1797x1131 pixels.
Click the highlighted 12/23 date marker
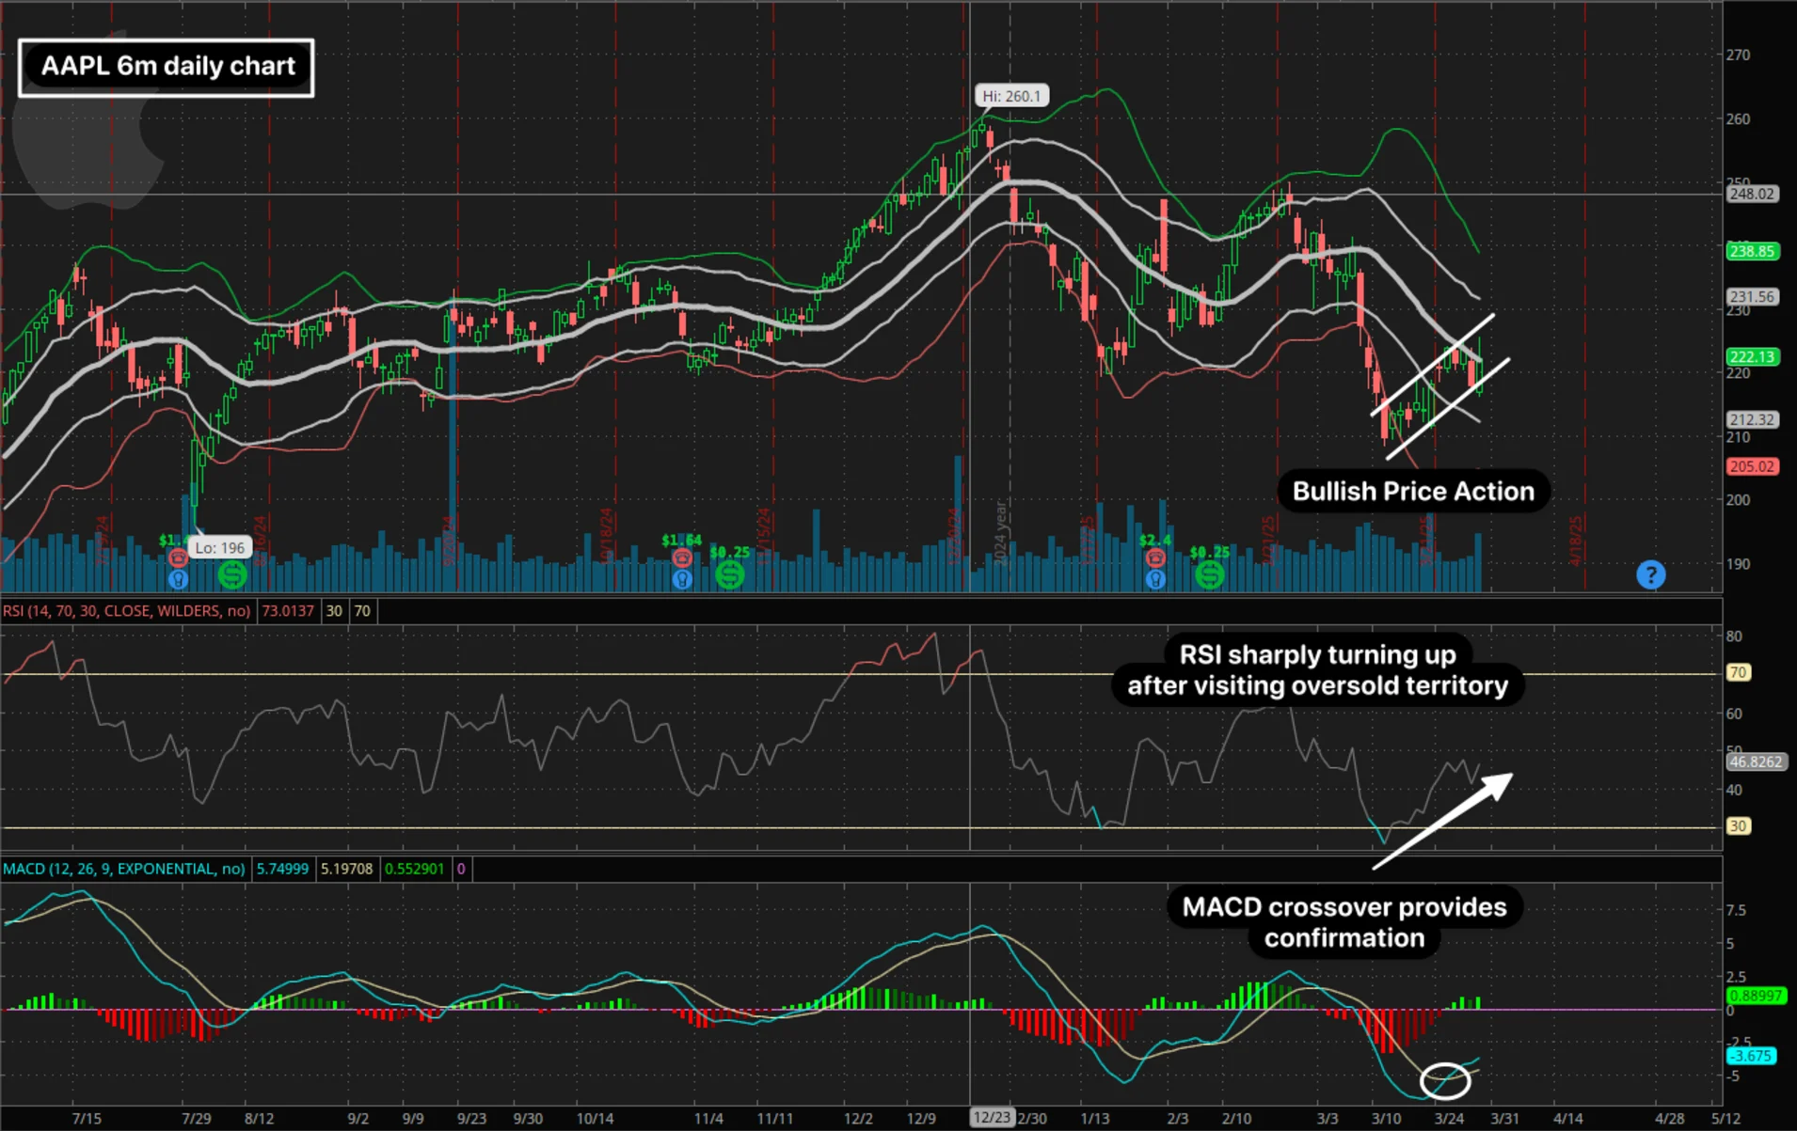[992, 1118]
